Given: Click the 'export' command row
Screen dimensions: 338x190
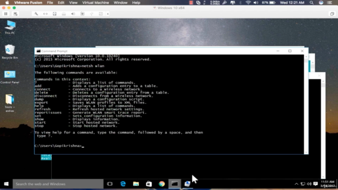Looking at the screenshot, I should coord(90,102).
